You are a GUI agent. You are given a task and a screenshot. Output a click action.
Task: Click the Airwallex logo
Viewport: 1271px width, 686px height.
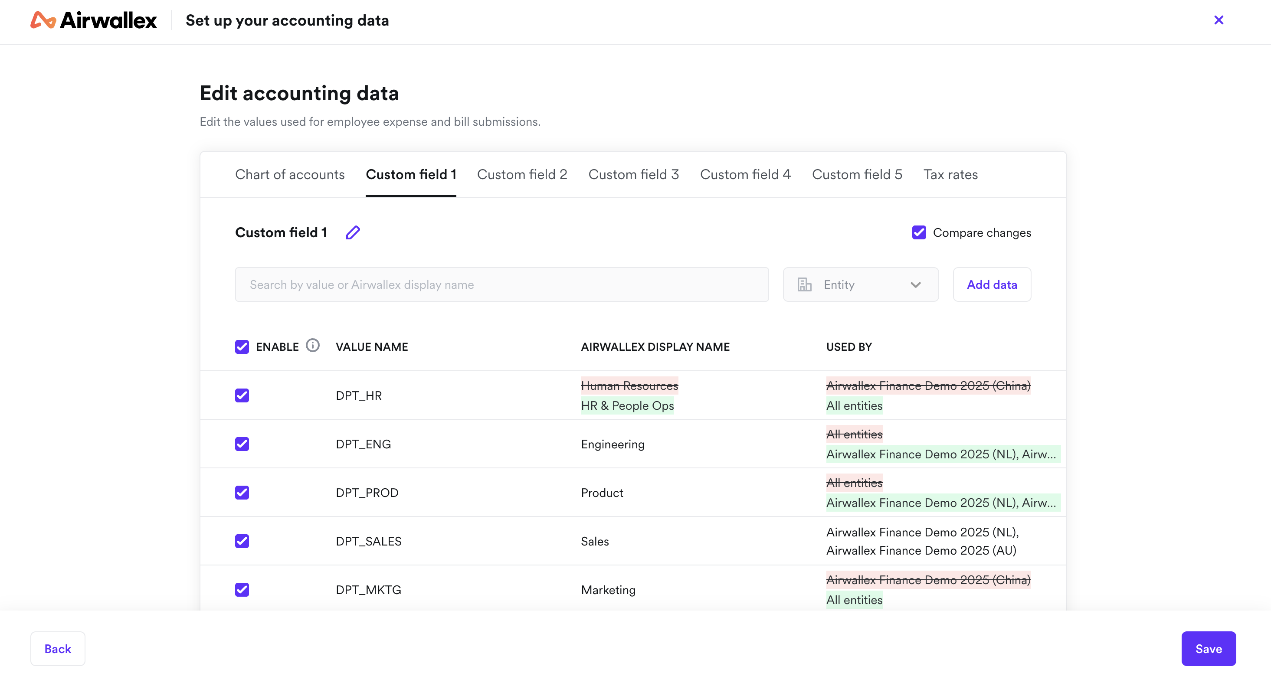[93, 20]
